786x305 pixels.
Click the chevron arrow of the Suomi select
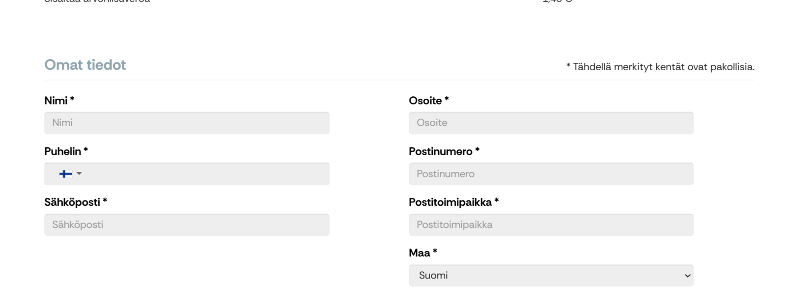[687, 276]
